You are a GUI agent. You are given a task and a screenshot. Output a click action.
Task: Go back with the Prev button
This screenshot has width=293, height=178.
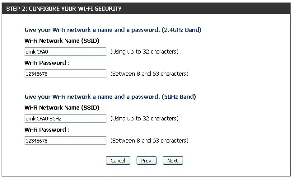[x=146, y=161]
